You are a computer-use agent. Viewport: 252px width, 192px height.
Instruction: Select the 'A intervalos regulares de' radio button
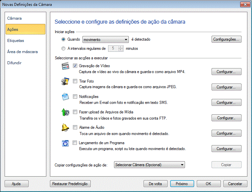click(63, 48)
